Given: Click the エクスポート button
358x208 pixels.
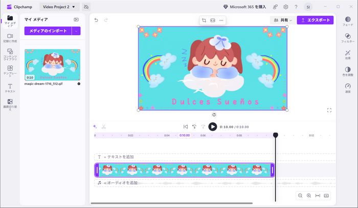Looking at the screenshot, I should [315, 20].
